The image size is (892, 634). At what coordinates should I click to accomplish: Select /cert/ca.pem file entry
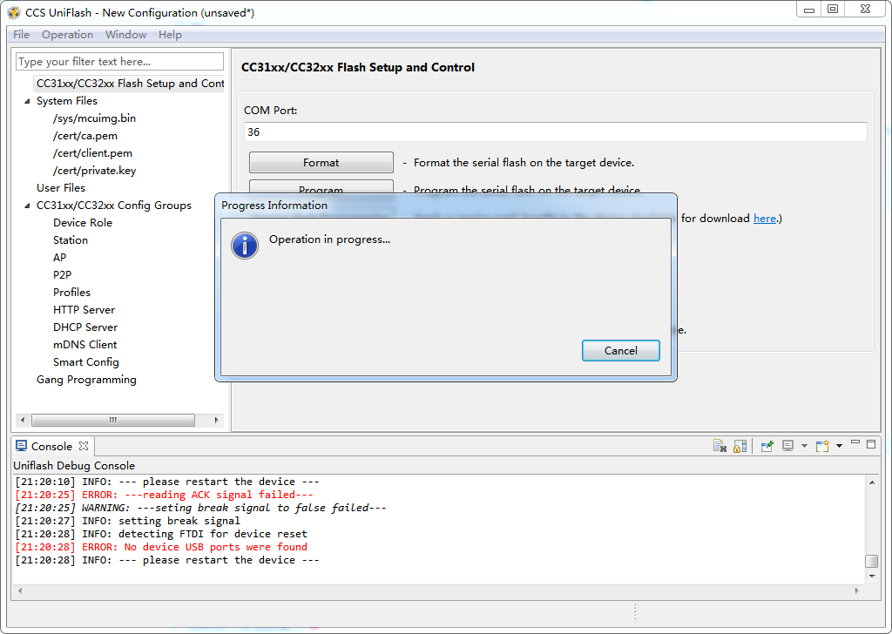tap(85, 136)
